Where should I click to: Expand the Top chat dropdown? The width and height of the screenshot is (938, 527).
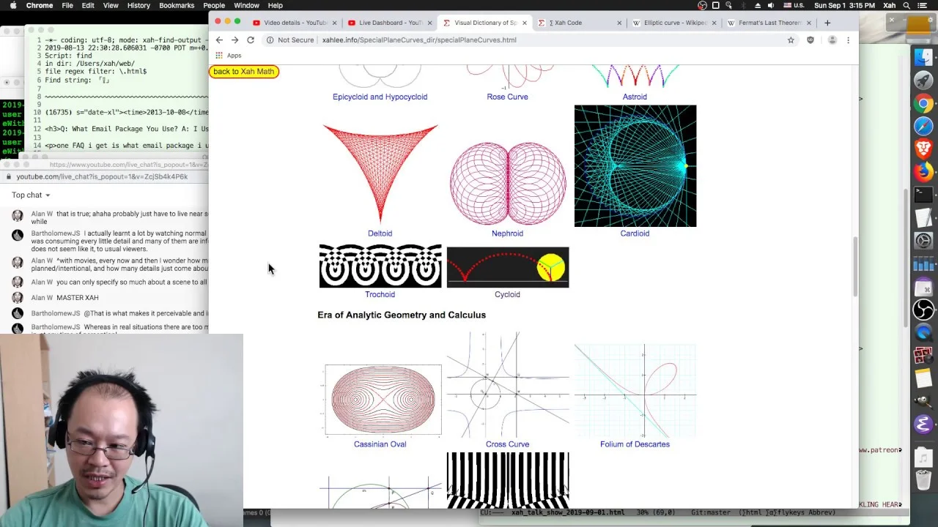pos(31,195)
